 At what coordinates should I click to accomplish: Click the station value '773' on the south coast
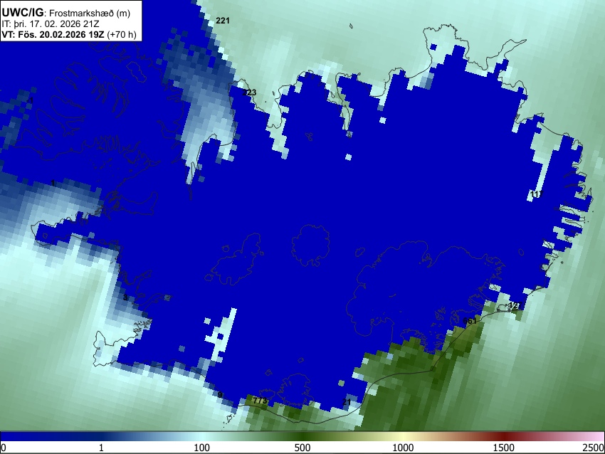point(260,401)
